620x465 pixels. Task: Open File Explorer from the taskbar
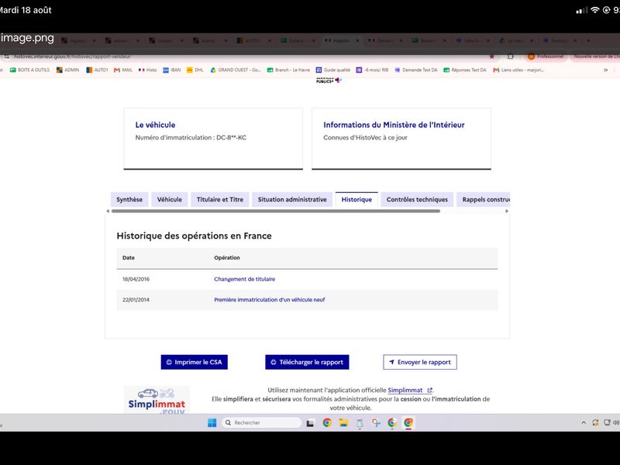click(x=343, y=422)
